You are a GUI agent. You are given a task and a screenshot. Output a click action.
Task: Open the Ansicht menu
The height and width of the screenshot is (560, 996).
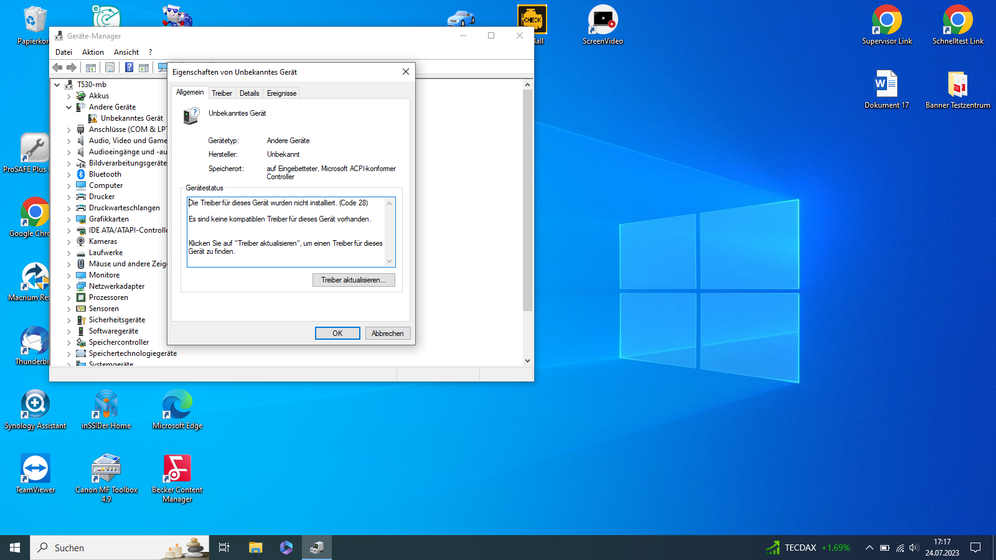point(126,52)
